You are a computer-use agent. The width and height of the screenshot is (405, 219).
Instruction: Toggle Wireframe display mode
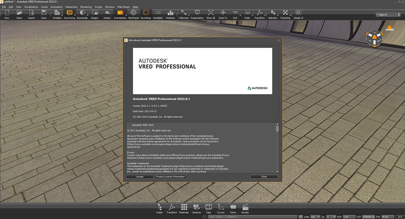click(x=133, y=13)
